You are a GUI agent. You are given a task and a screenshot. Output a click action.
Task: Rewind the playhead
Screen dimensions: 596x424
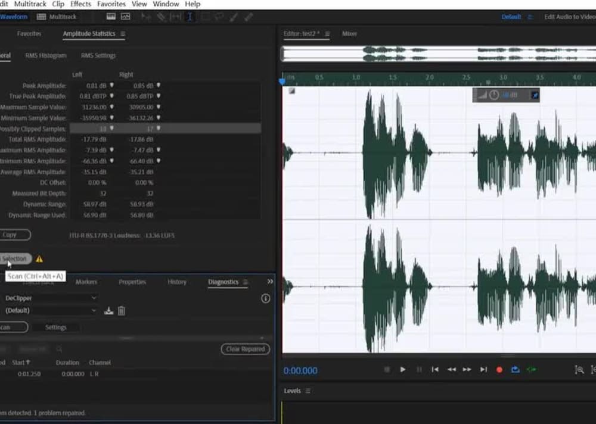452,370
